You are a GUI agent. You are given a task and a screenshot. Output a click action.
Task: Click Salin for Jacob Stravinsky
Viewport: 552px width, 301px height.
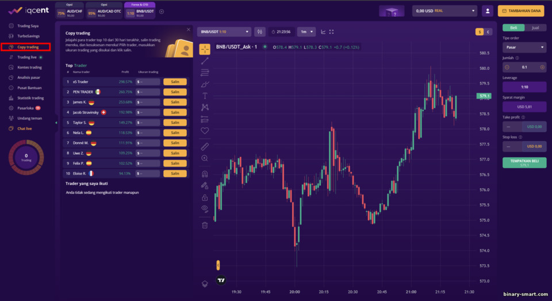(x=175, y=112)
